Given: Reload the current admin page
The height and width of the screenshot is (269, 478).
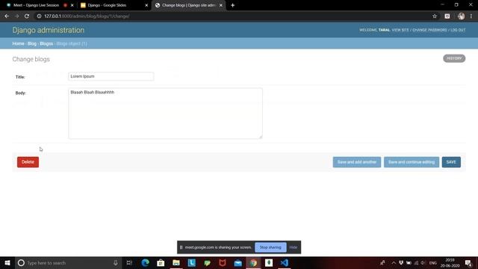Looking at the screenshot, I should click(27, 16).
